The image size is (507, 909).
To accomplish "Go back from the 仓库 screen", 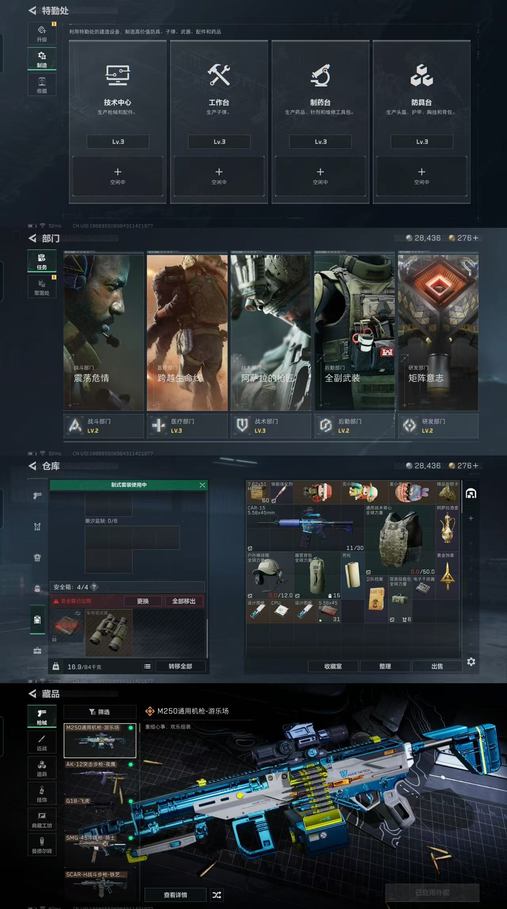I will pos(32,466).
